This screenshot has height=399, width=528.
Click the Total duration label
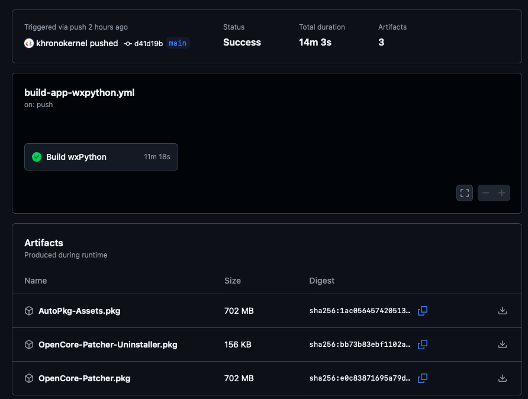coord(322,27)
